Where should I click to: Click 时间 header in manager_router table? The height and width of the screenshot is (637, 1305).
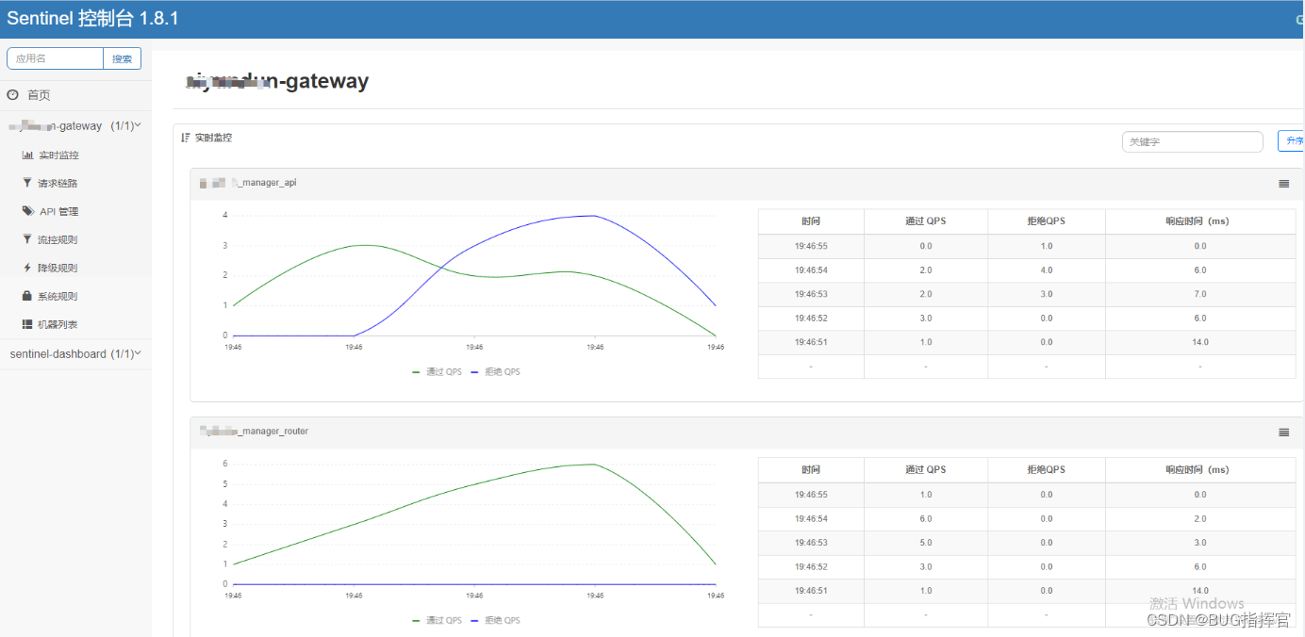811,469
